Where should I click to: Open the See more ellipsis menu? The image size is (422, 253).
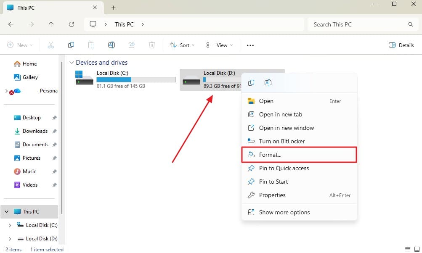pyautogui.click(x=250, y=45)
